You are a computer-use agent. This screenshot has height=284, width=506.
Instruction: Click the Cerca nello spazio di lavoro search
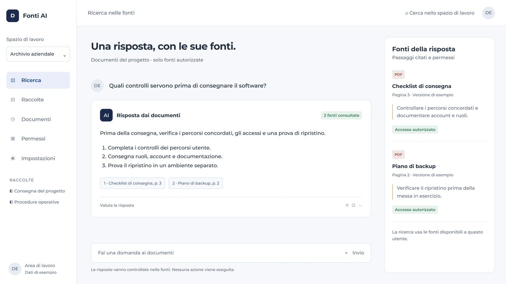[440, 13]
